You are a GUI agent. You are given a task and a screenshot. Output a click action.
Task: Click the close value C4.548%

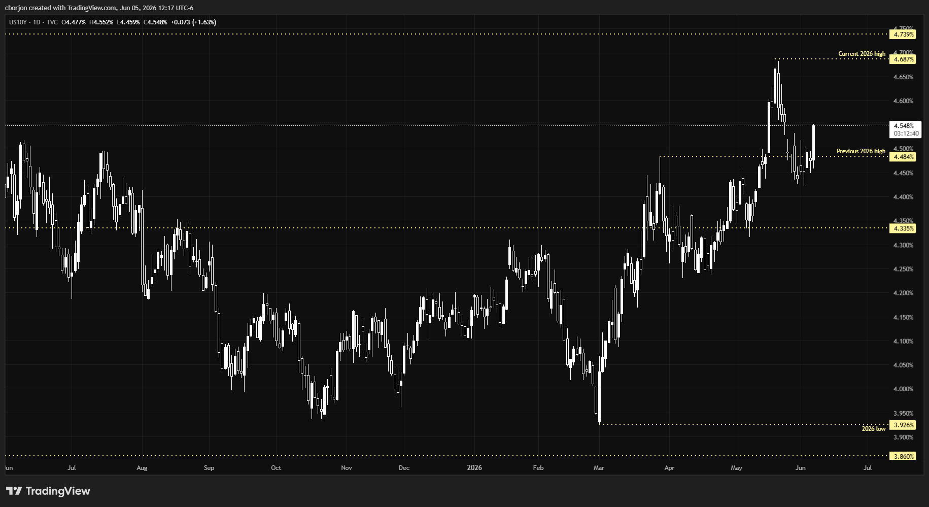(x=155, y=22)
